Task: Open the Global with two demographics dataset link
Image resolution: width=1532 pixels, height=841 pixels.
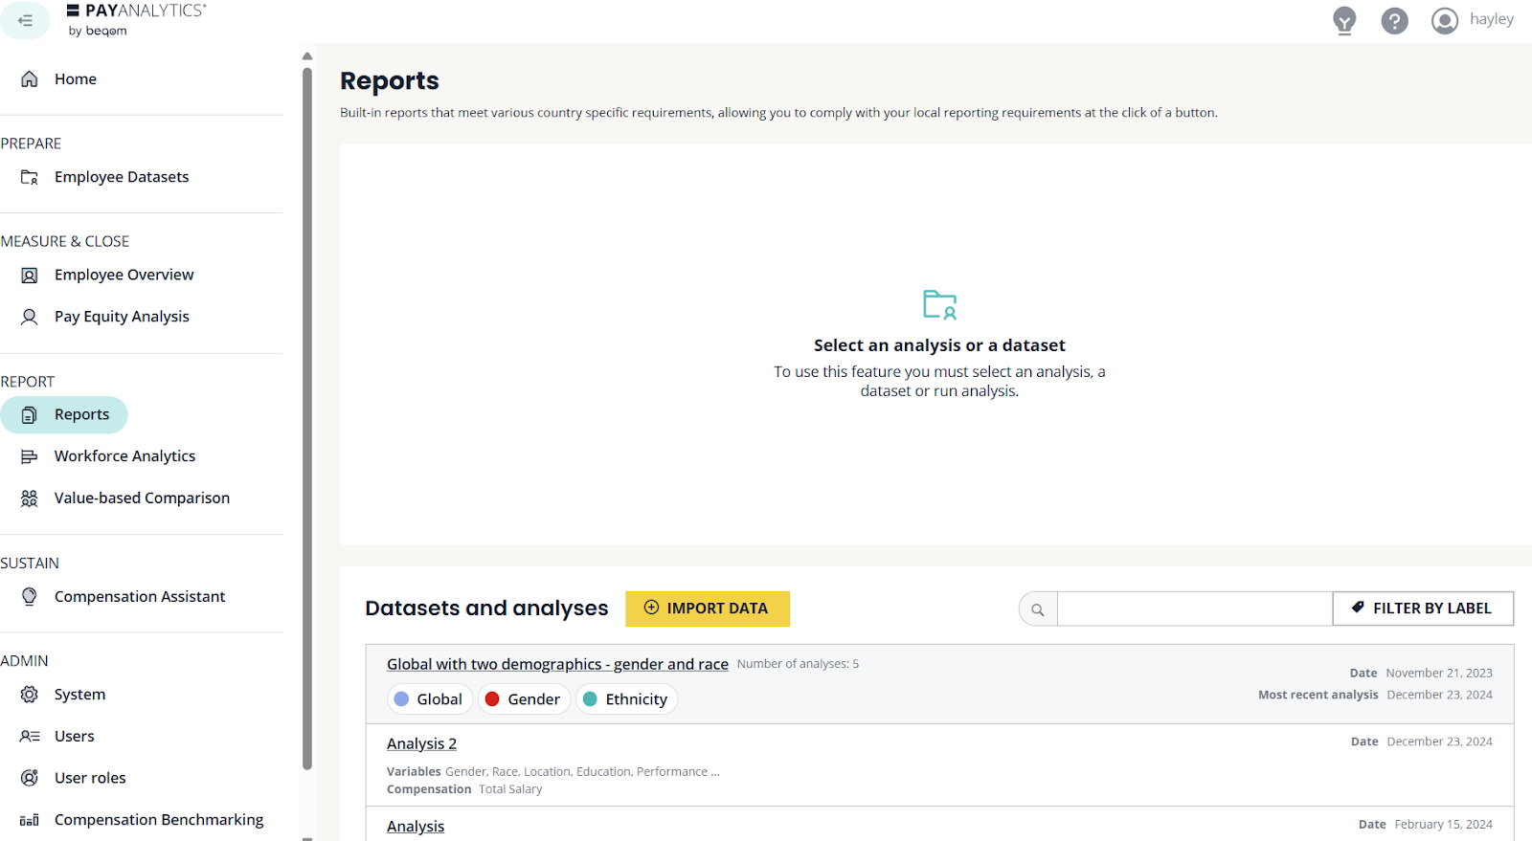Action: point(557,664)
